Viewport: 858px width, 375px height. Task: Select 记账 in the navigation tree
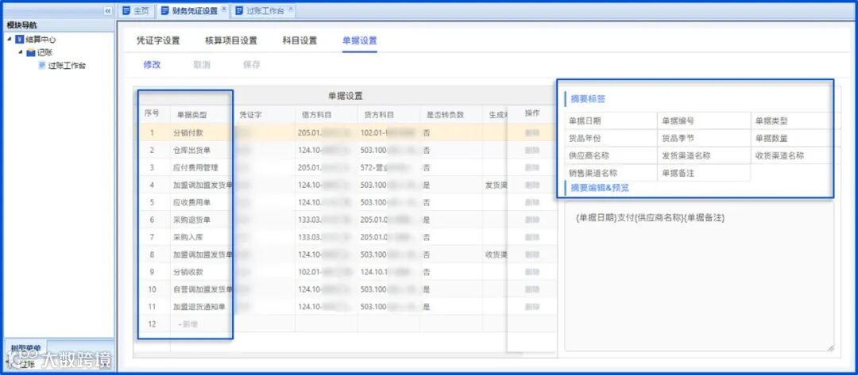(44, 52)
